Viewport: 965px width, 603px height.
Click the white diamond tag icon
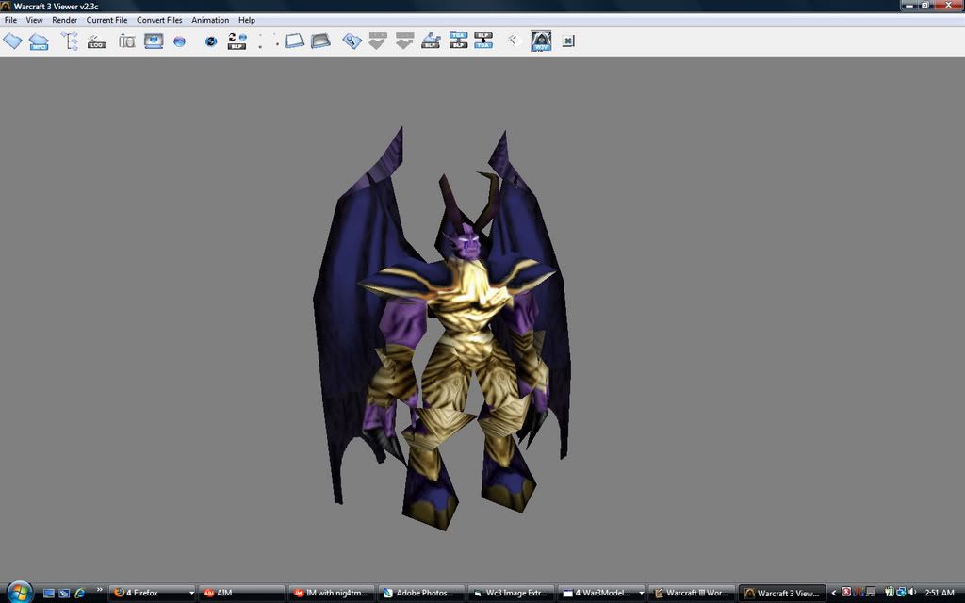point(514,41)
